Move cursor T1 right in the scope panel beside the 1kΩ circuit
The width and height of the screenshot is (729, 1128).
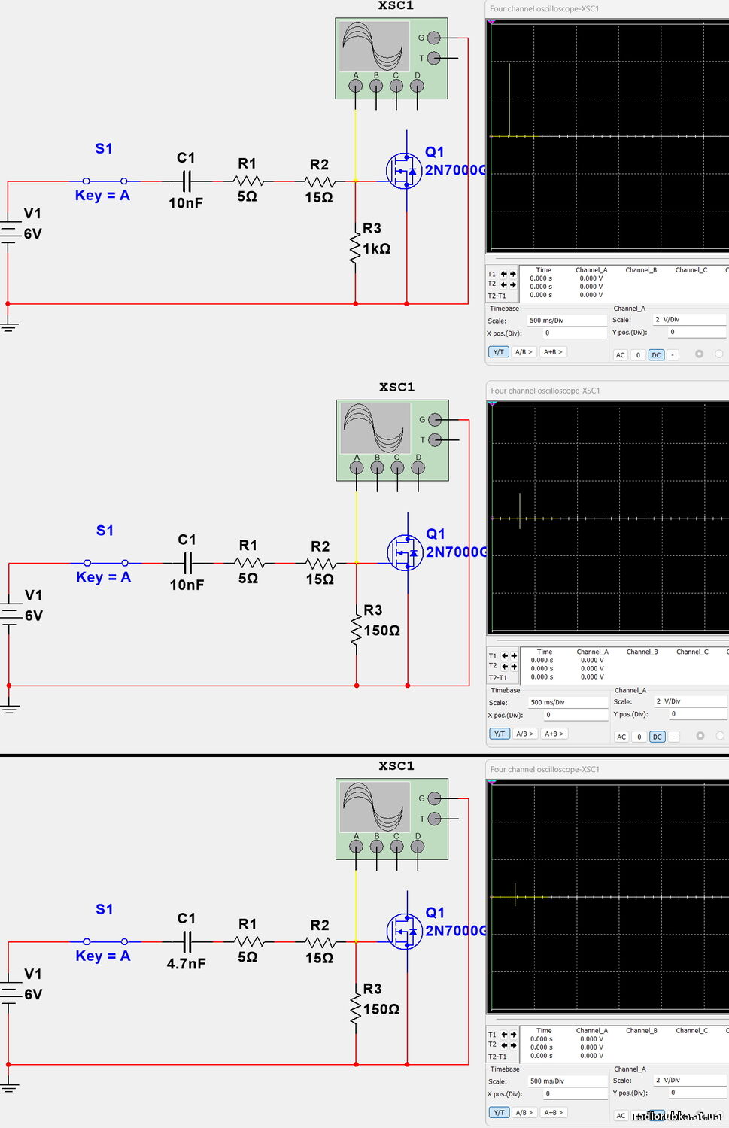click(x=513, y=274)
